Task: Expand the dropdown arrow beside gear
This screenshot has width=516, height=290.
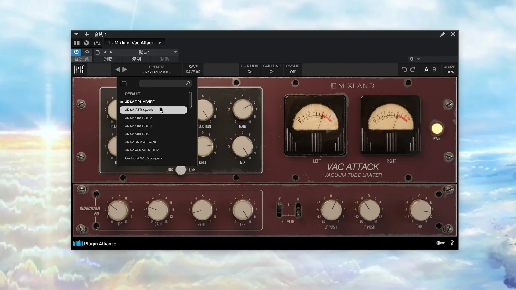Action: point(418,59)
